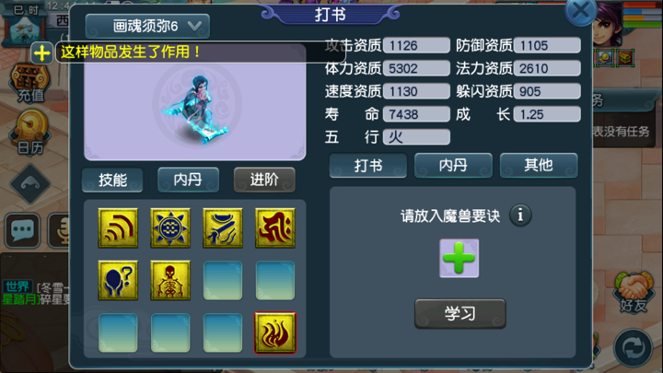Click the 学习 button
The image size is (663, 373).
tap(460, 313)
